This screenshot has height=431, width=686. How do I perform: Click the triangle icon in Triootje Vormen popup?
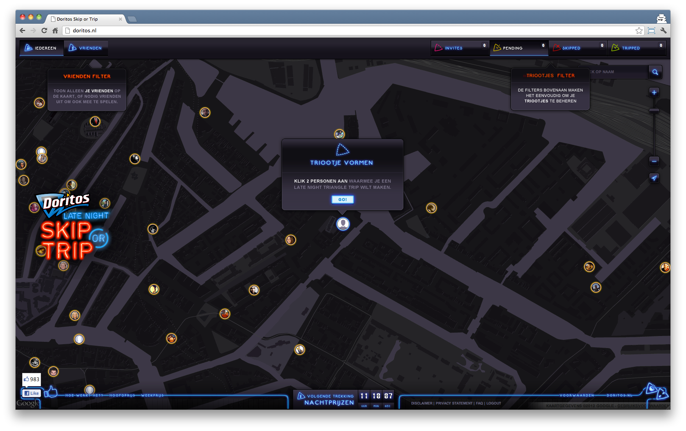[343, 150]
